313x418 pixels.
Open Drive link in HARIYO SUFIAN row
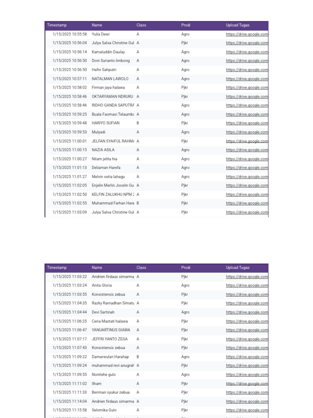(x=247, y=123)
